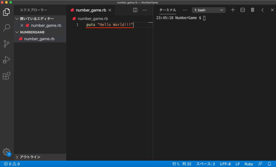This screenshot has width=276, height=167.
Task: Change file encoding UTF-8
Action: pyautogui.click(x=225, y=164)
